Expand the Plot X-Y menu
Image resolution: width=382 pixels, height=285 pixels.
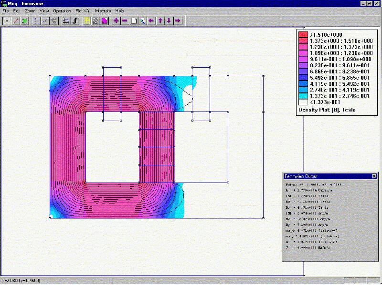pyautogui.click(x=83, y=10)
